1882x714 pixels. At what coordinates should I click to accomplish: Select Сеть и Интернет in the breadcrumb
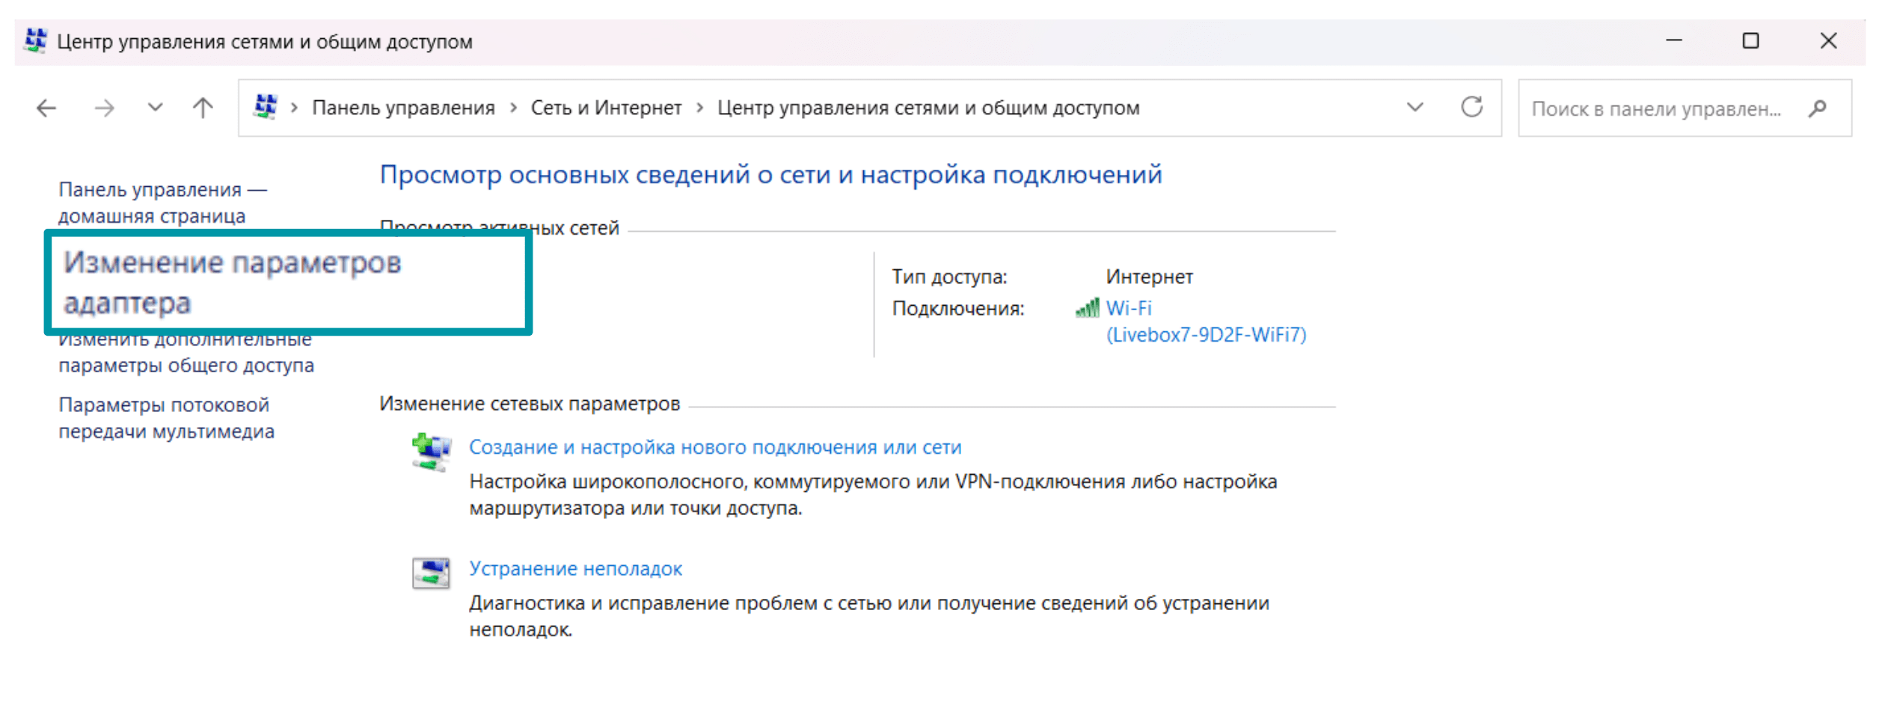[606, 107]
